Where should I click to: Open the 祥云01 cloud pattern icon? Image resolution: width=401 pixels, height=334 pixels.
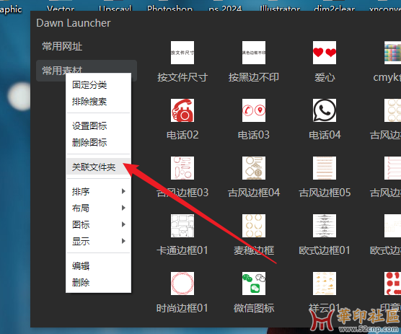(x=325, y=284)
